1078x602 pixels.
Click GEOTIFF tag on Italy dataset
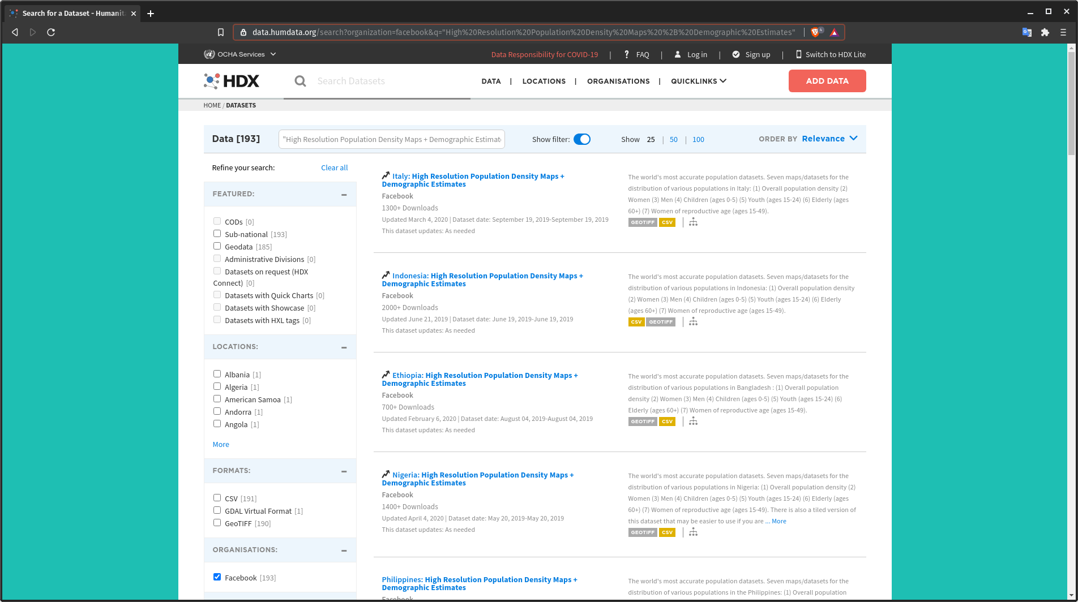(643, 222)
